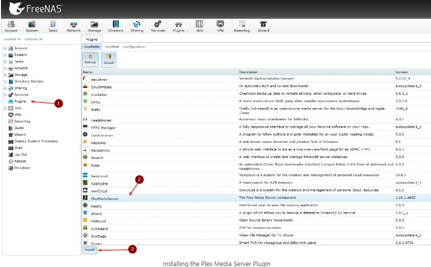Viewport: 431px width, 267px height.
Task: Expand the Services tree node
Action: tap(5, 95)
